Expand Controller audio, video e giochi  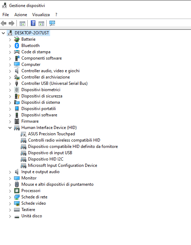pos(10,71)
